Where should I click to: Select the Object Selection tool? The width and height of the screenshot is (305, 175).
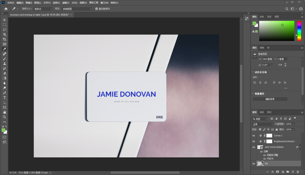tap(4, 34)
